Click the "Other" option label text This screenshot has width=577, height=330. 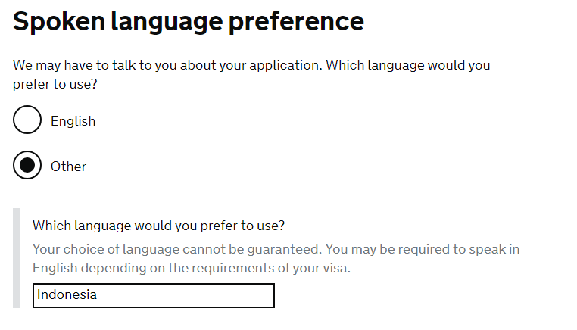pyautogui.click(x=68, y=167)
